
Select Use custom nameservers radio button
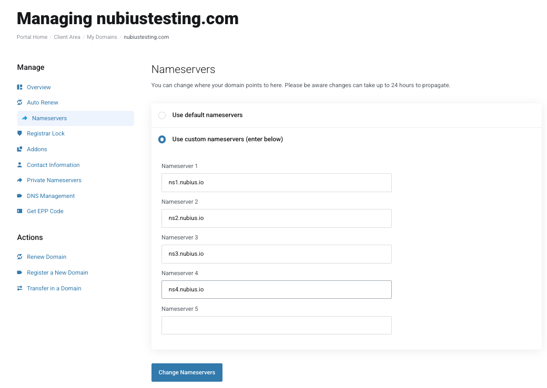click(x=162, y=139)
